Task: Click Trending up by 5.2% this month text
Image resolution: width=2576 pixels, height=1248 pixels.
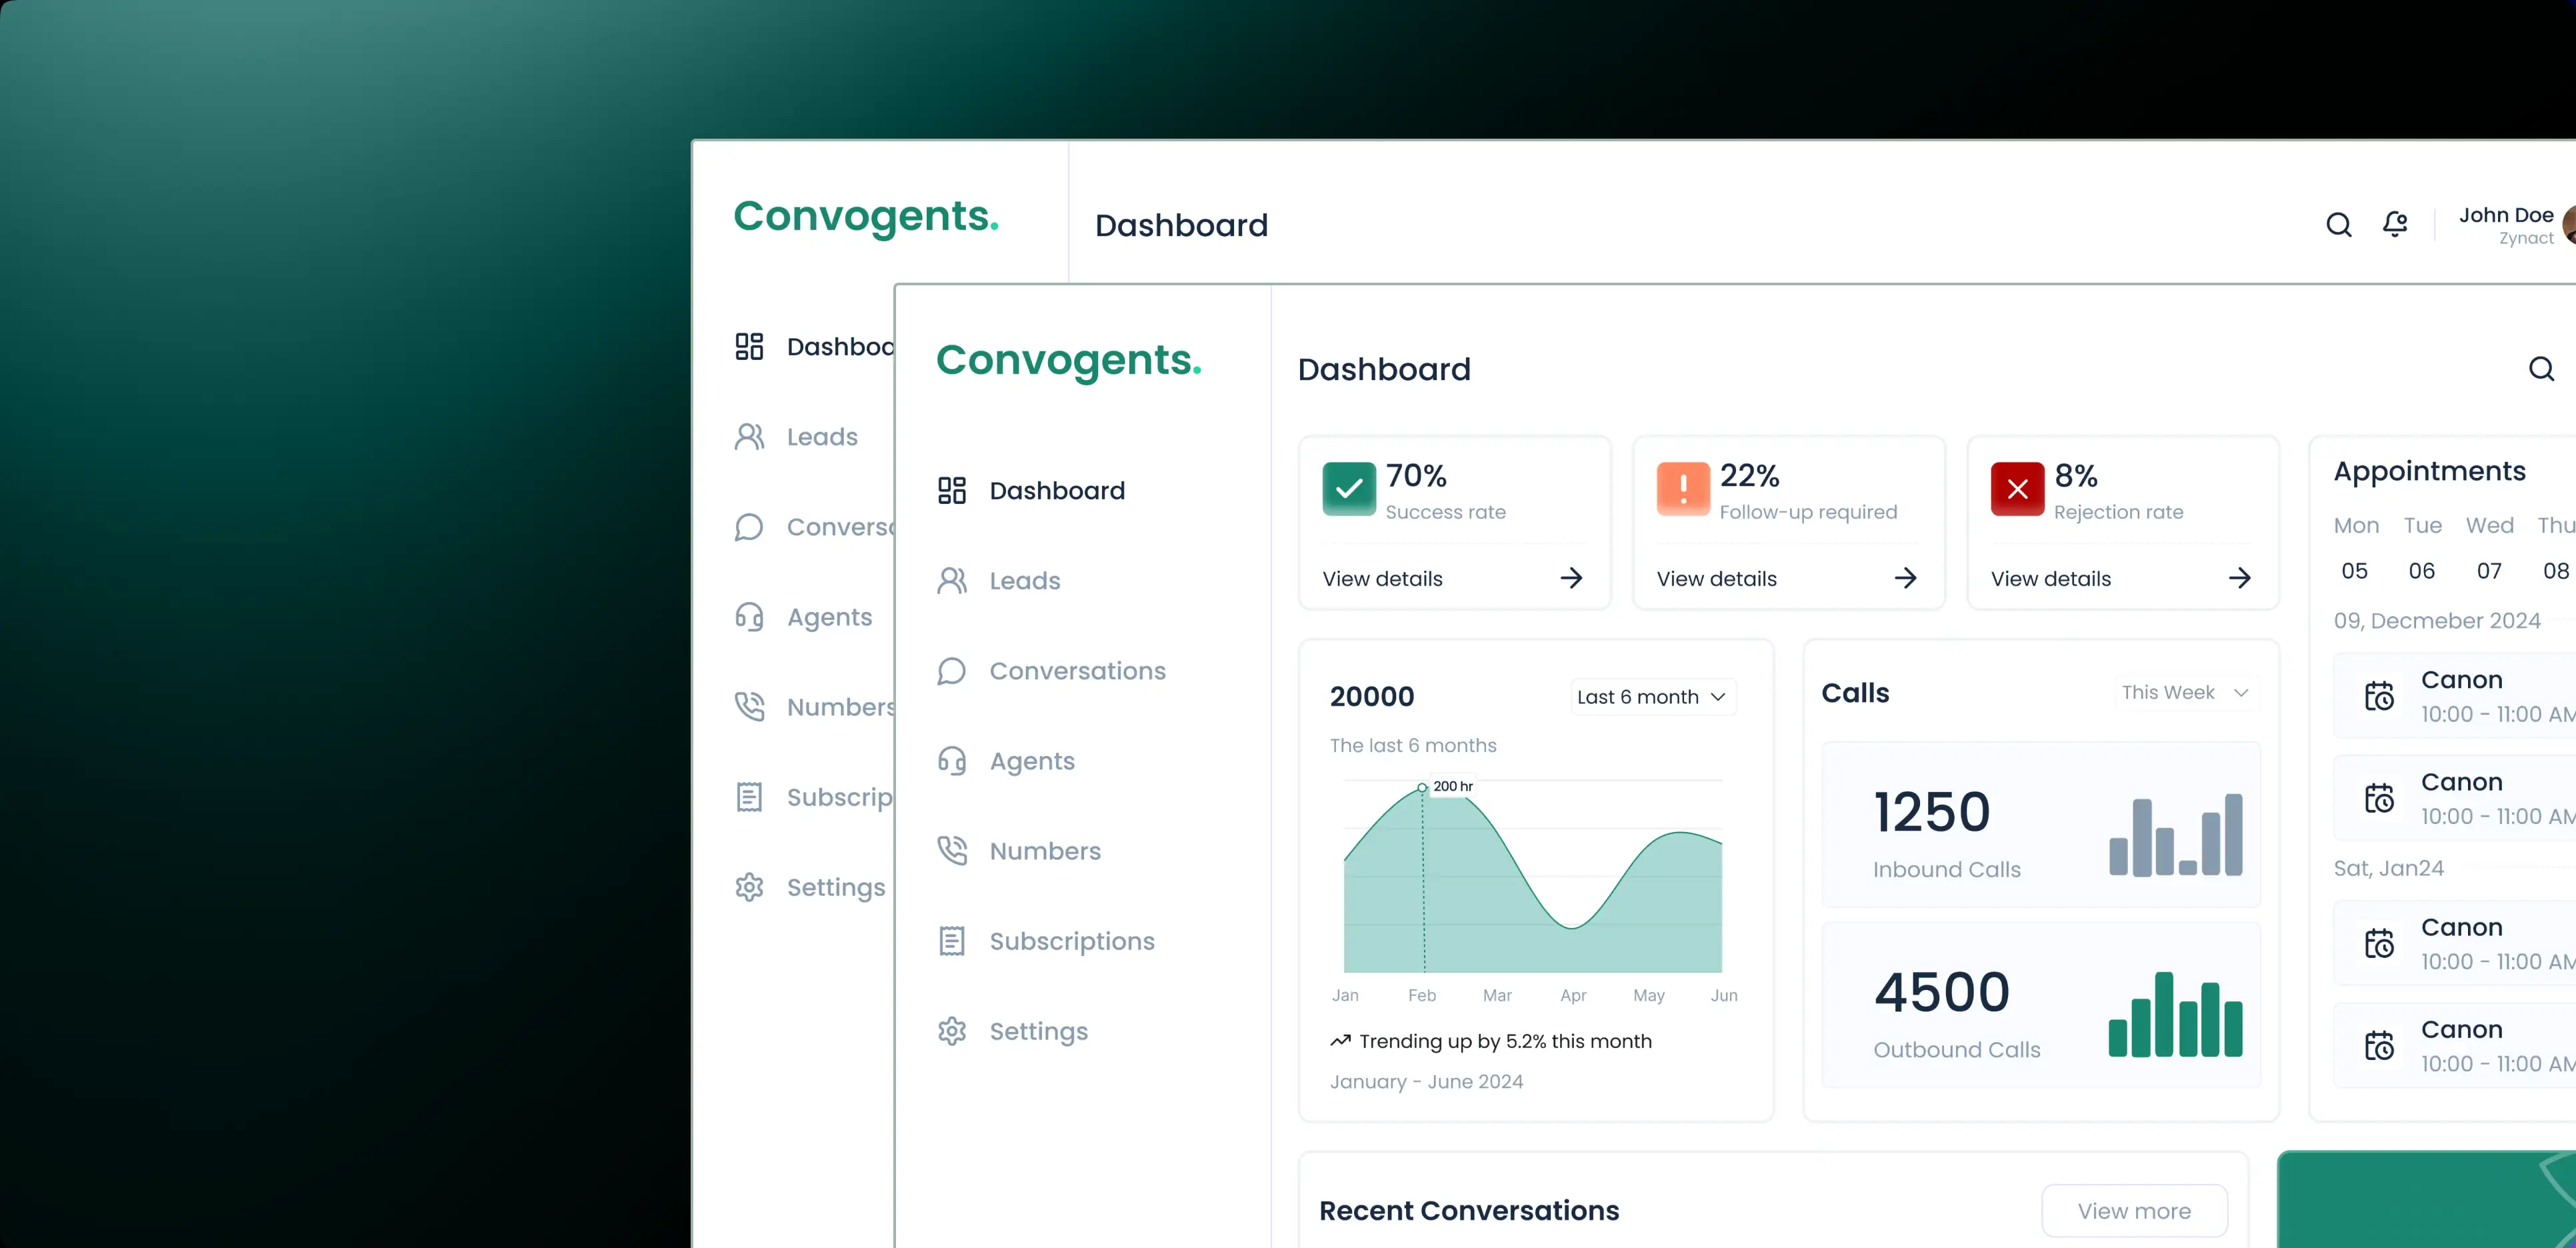Action: (x=1505, y=1041)
